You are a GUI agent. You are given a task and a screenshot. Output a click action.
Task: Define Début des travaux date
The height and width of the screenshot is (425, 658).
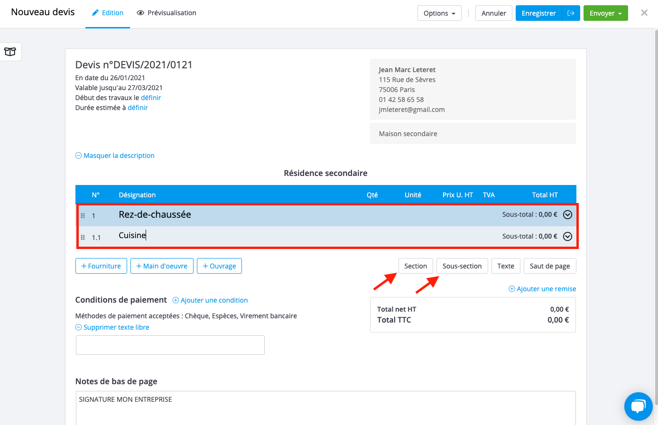pyautogui.click(x=151, y=98)
